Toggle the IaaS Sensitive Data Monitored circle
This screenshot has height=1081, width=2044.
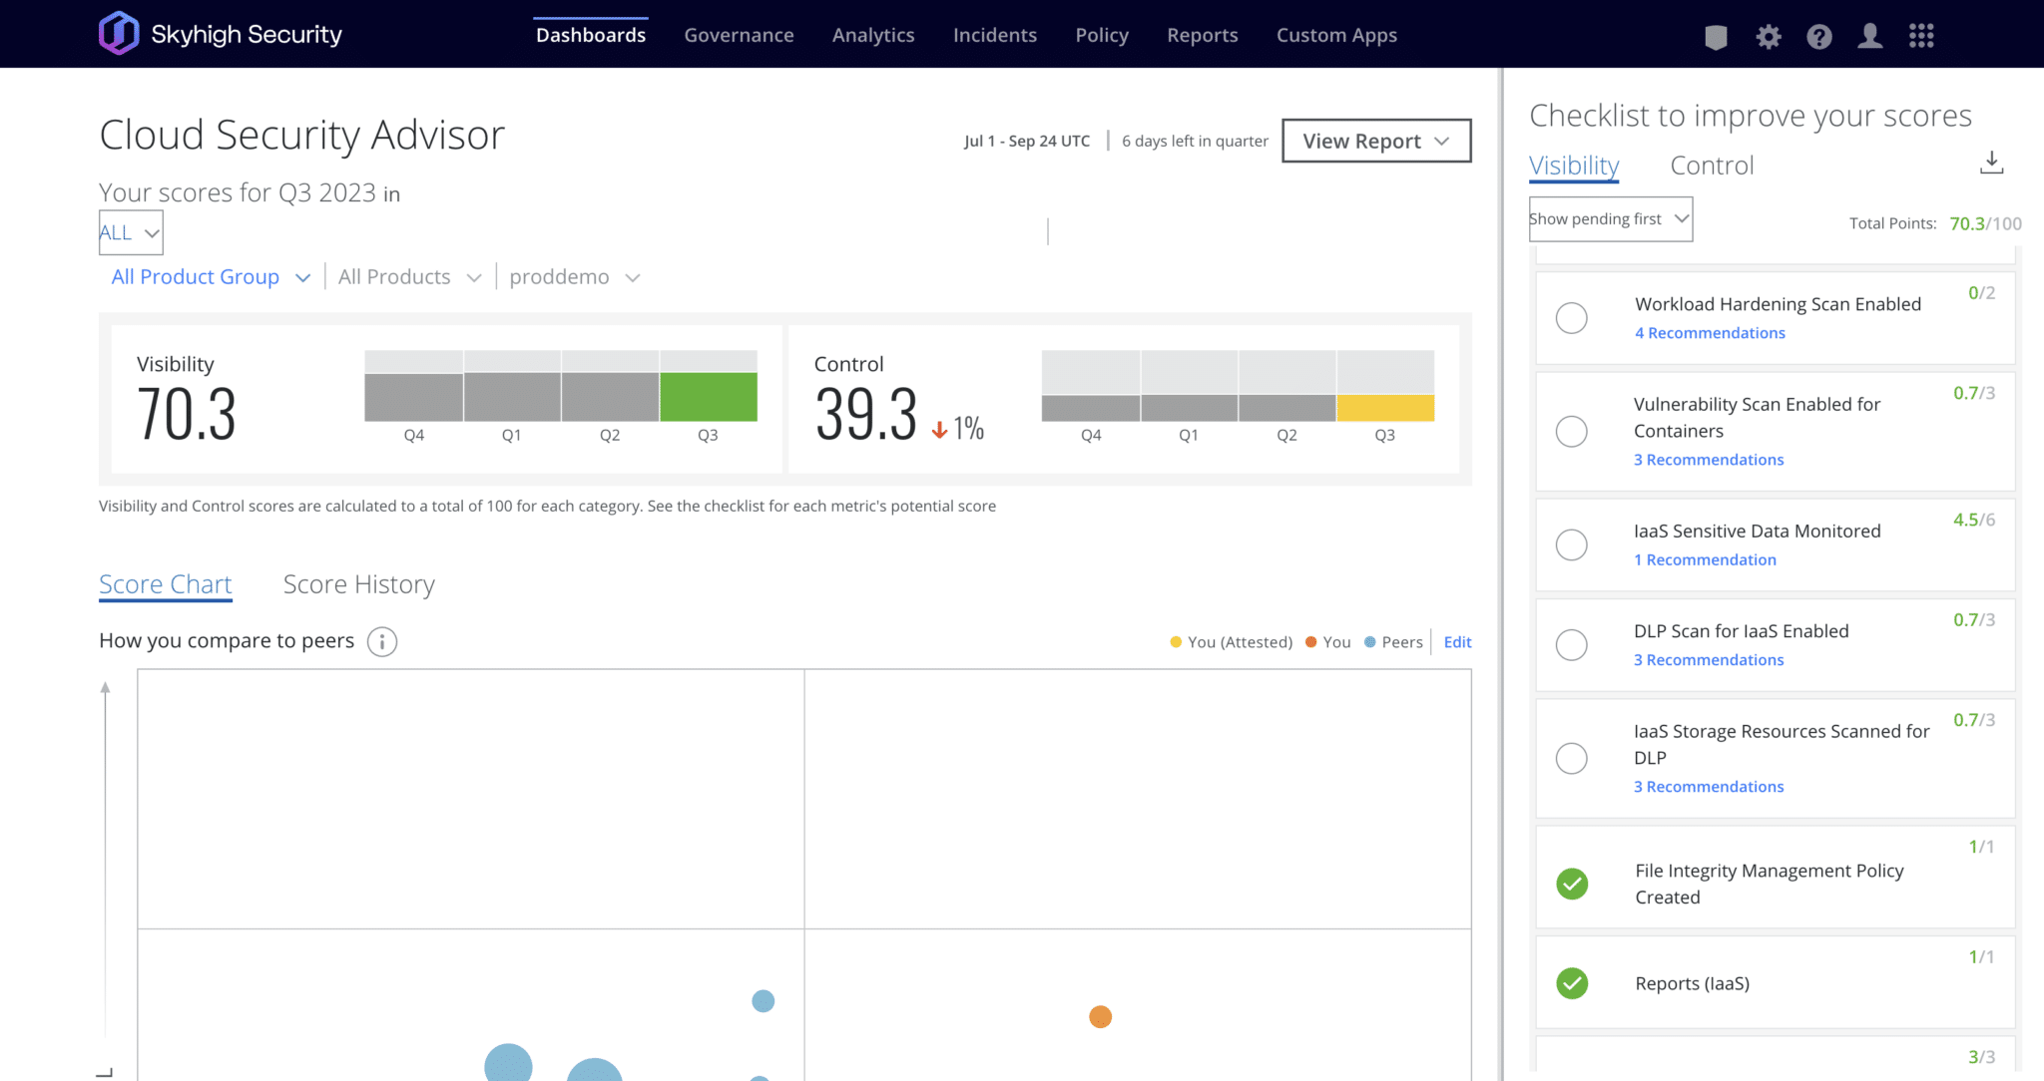pyautogui.click(x=1572, y=544)
